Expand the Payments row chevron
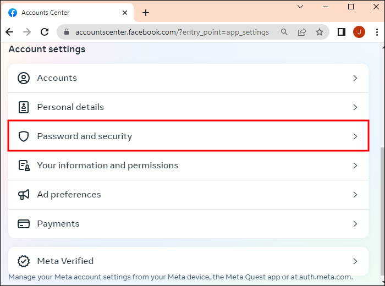385x286 pixels. point(355,224)
